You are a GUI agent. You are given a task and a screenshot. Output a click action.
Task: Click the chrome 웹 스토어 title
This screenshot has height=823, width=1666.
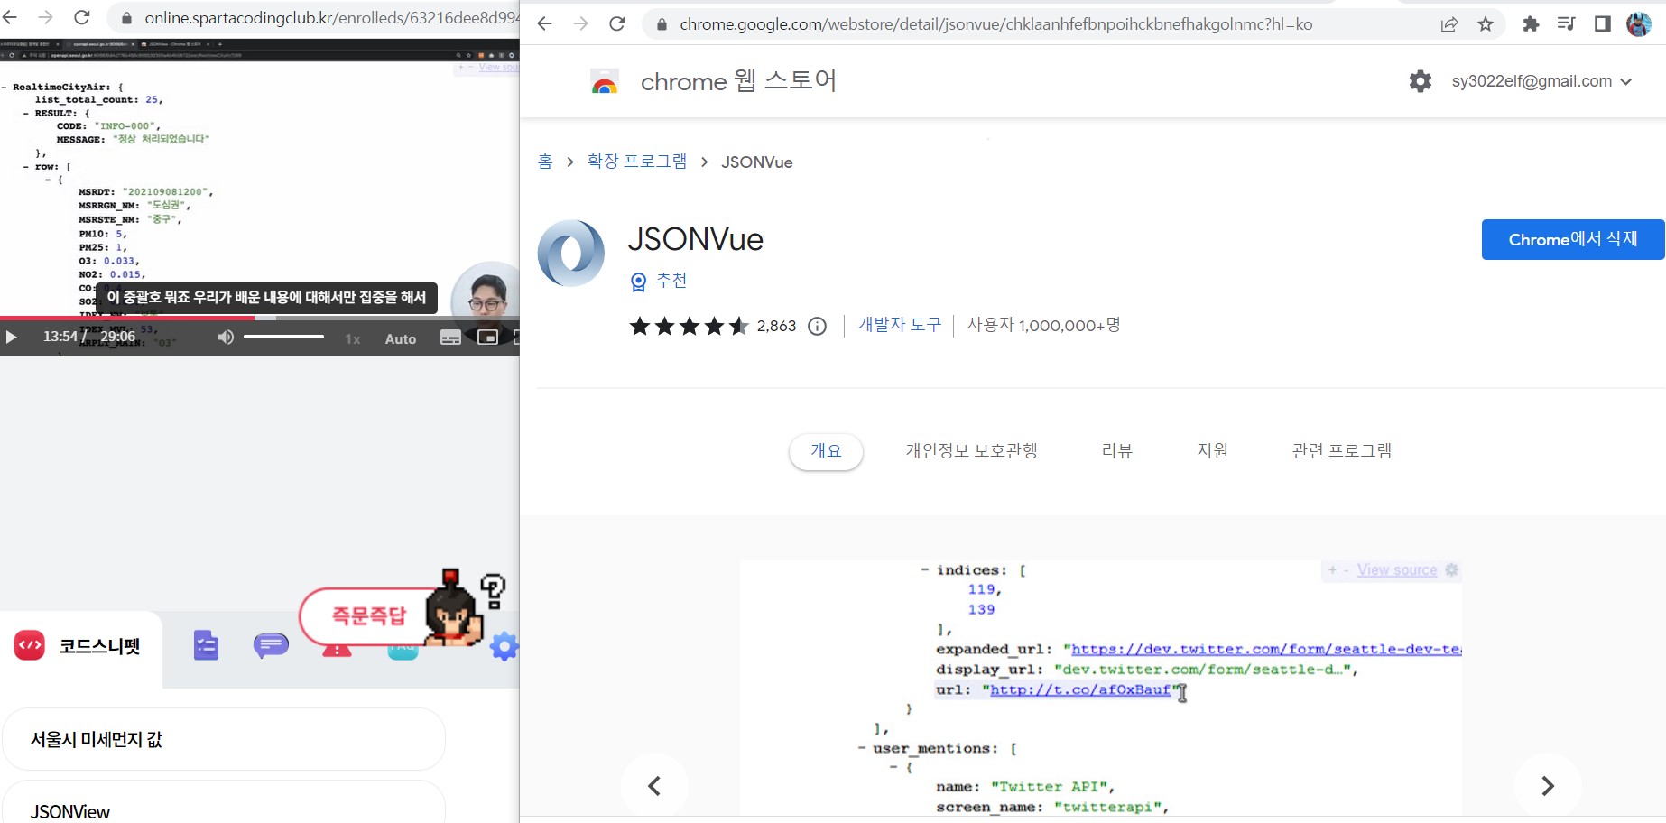738,81
